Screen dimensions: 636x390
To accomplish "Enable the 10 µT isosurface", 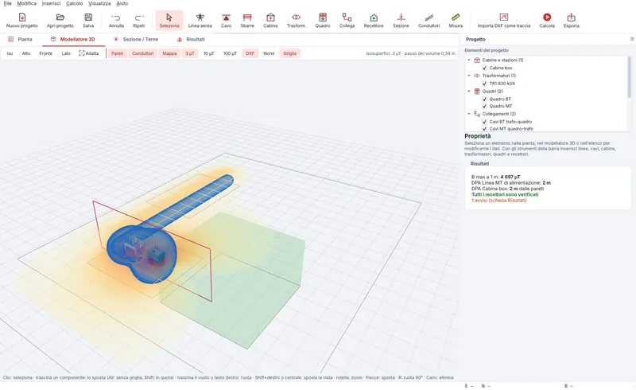I will point(208,53).
